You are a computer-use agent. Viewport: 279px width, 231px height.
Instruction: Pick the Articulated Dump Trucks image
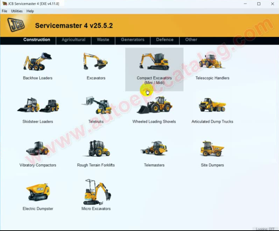tap(212, 105)
